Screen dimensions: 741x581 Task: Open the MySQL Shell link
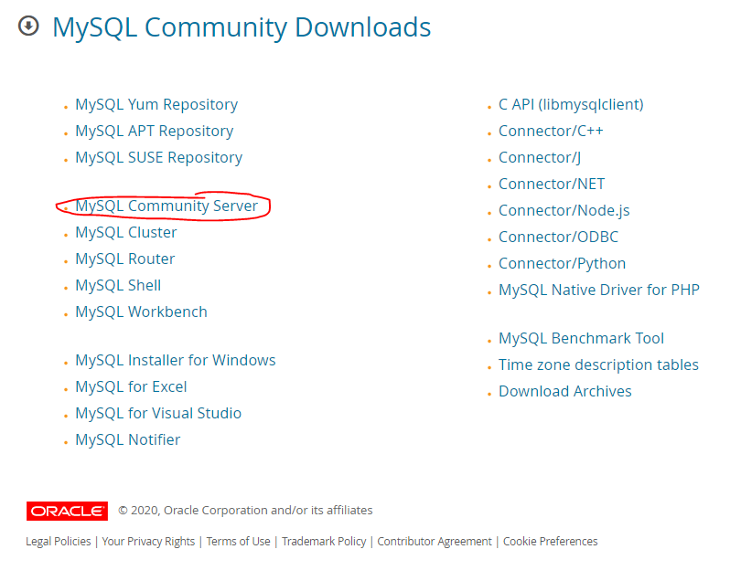click(x=118, y=285)
